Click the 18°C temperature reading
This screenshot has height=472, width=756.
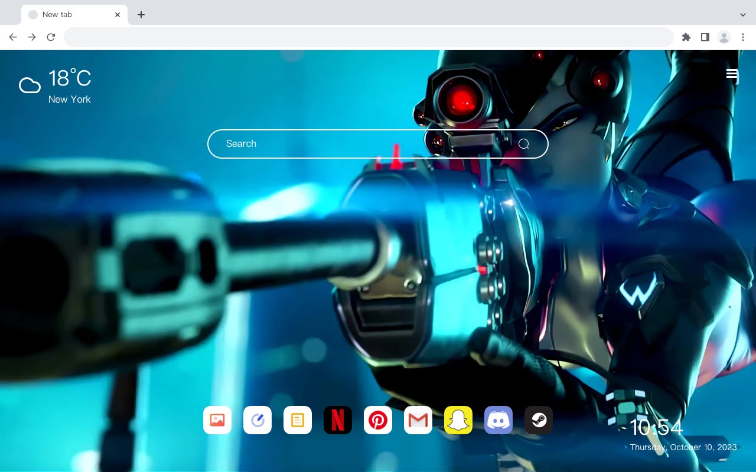70,78
